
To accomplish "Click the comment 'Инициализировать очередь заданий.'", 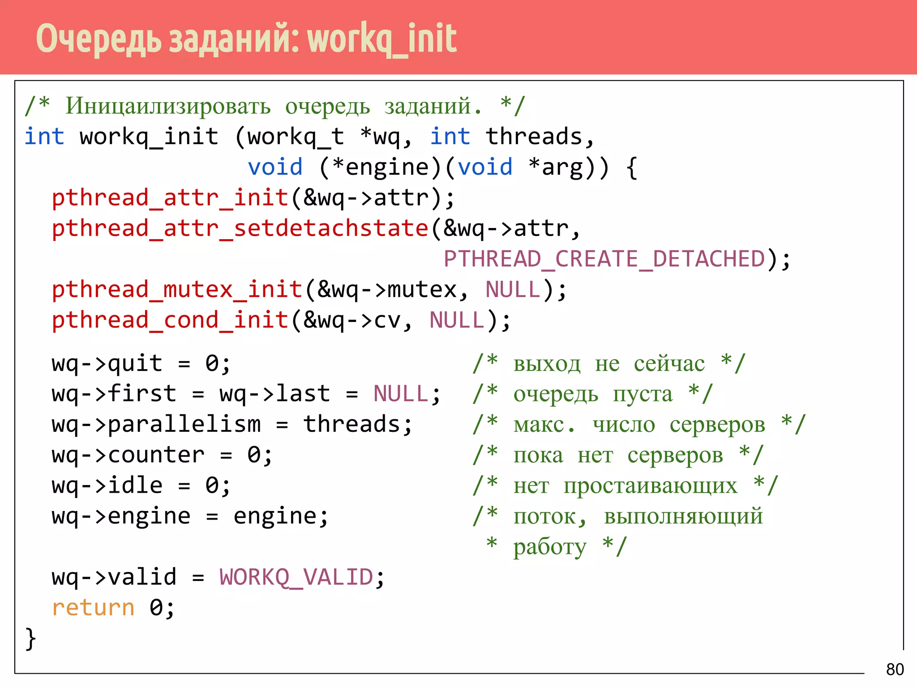I will tap(274, 106).
